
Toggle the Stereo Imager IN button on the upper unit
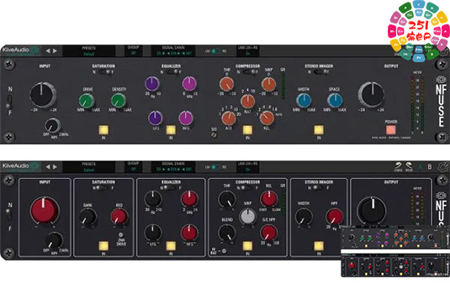(319, 129)
